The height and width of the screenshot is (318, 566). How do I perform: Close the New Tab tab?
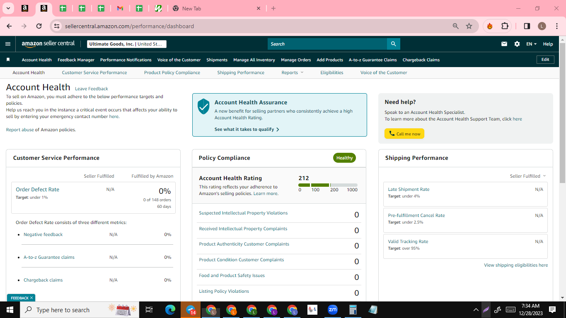tap(259, 8)
